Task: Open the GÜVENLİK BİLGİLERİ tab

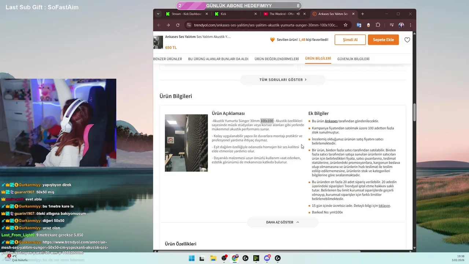Action: pyautogui.click(x=353, y=59)
